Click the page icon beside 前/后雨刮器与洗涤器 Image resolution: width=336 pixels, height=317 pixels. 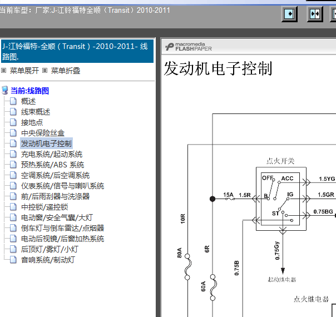click(13, 196)
